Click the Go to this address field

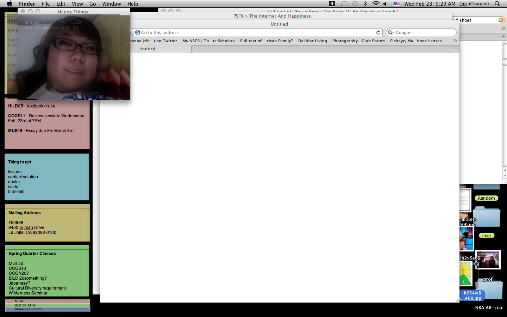pyautogui.click(x=257, y=32)
